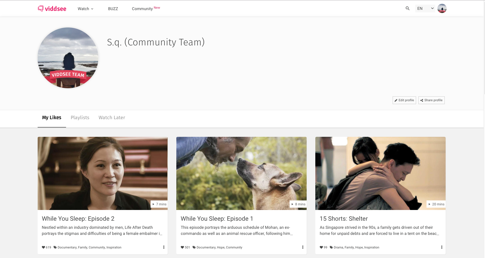
Task: Click the large Viddsee Team profile picture
Action: 68,58
